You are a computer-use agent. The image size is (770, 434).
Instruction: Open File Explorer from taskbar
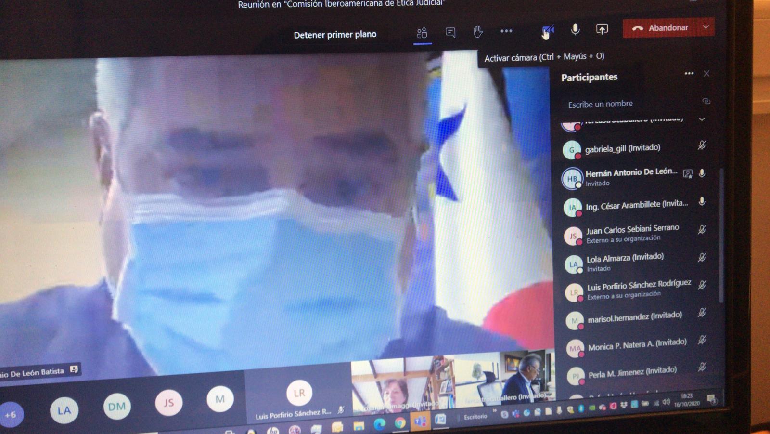click(359, 425)
